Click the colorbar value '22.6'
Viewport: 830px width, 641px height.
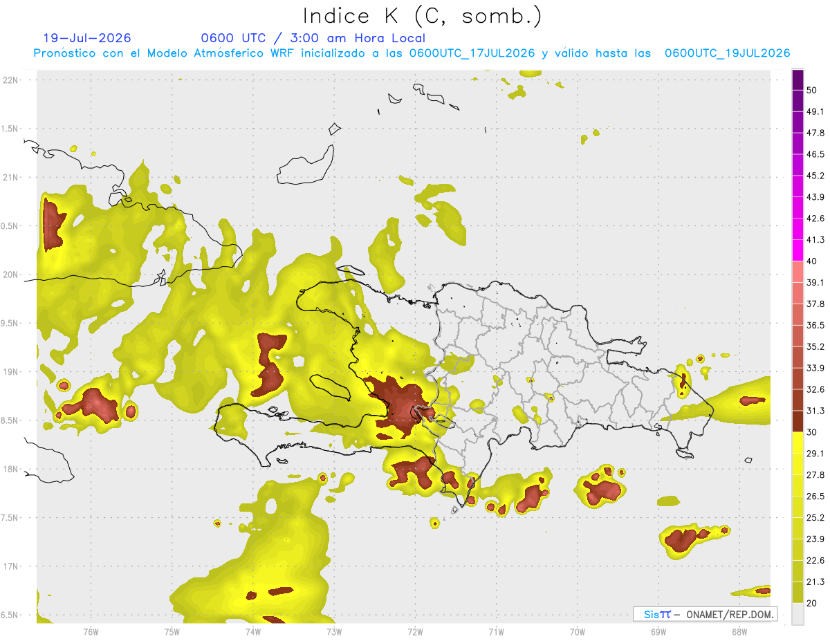(x=815, y=561)
